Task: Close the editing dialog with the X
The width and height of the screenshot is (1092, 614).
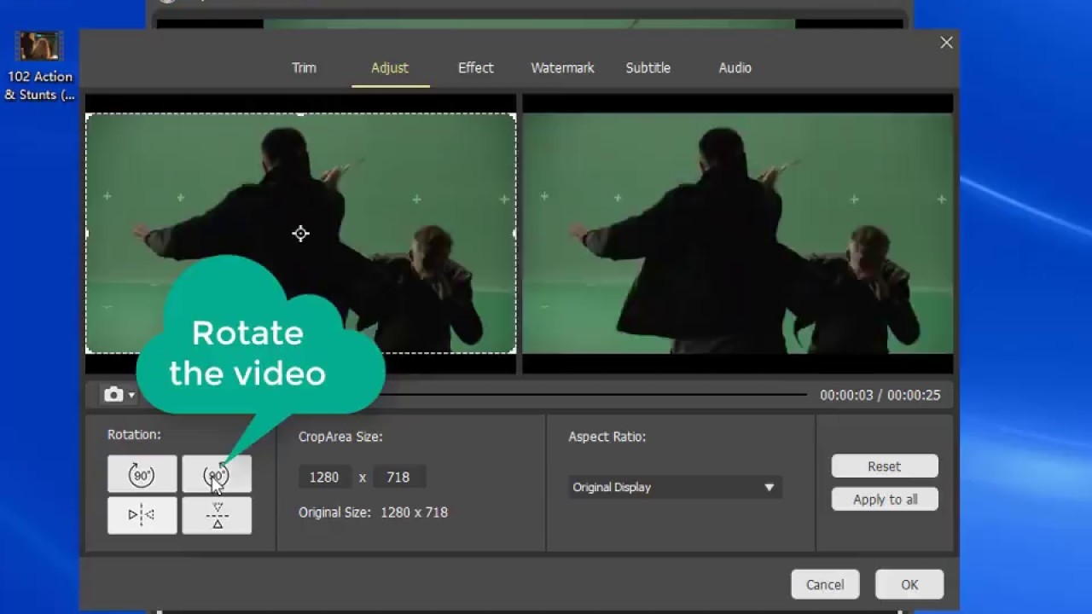Action: pyautogui.click(x=946, y=43)
